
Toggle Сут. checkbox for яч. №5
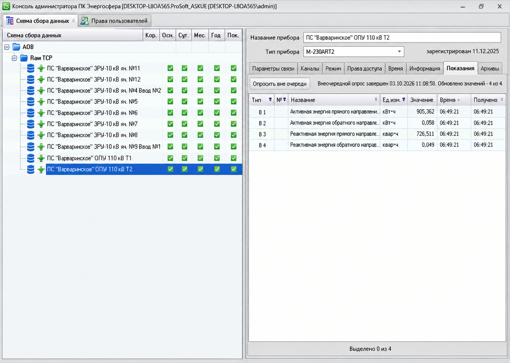(x=185, y=102)
